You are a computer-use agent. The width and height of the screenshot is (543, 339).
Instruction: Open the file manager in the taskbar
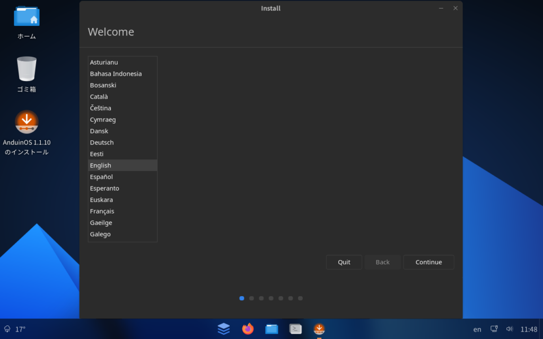point(271,329)
